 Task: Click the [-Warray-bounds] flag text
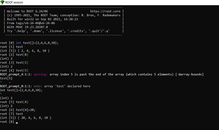coord(189,74)
